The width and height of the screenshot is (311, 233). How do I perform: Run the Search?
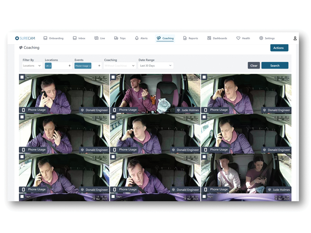point(275,66)
